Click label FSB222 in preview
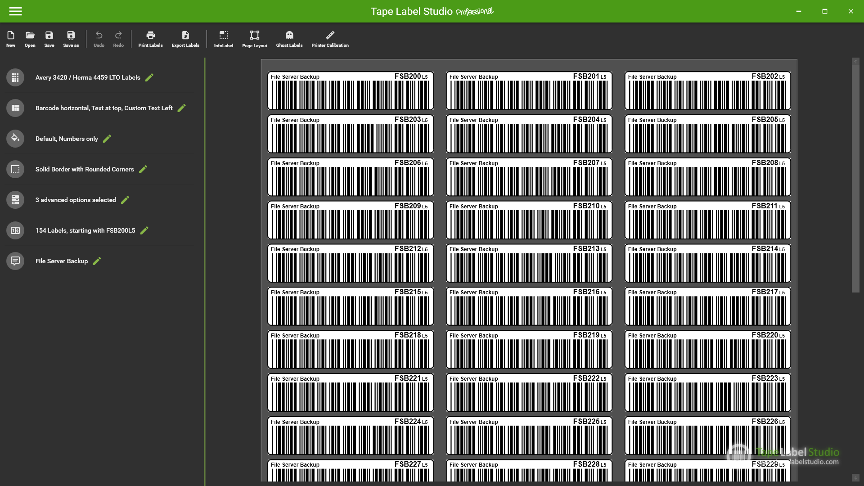864x486 pixels. click(529, 392)
